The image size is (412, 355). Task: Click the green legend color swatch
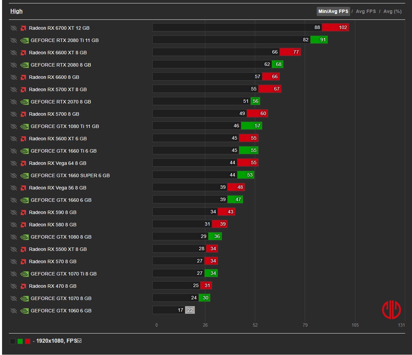coord(20,341)
